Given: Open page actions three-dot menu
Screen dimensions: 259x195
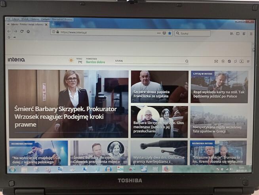Looking at the screenshot, I should coord(159,33).
